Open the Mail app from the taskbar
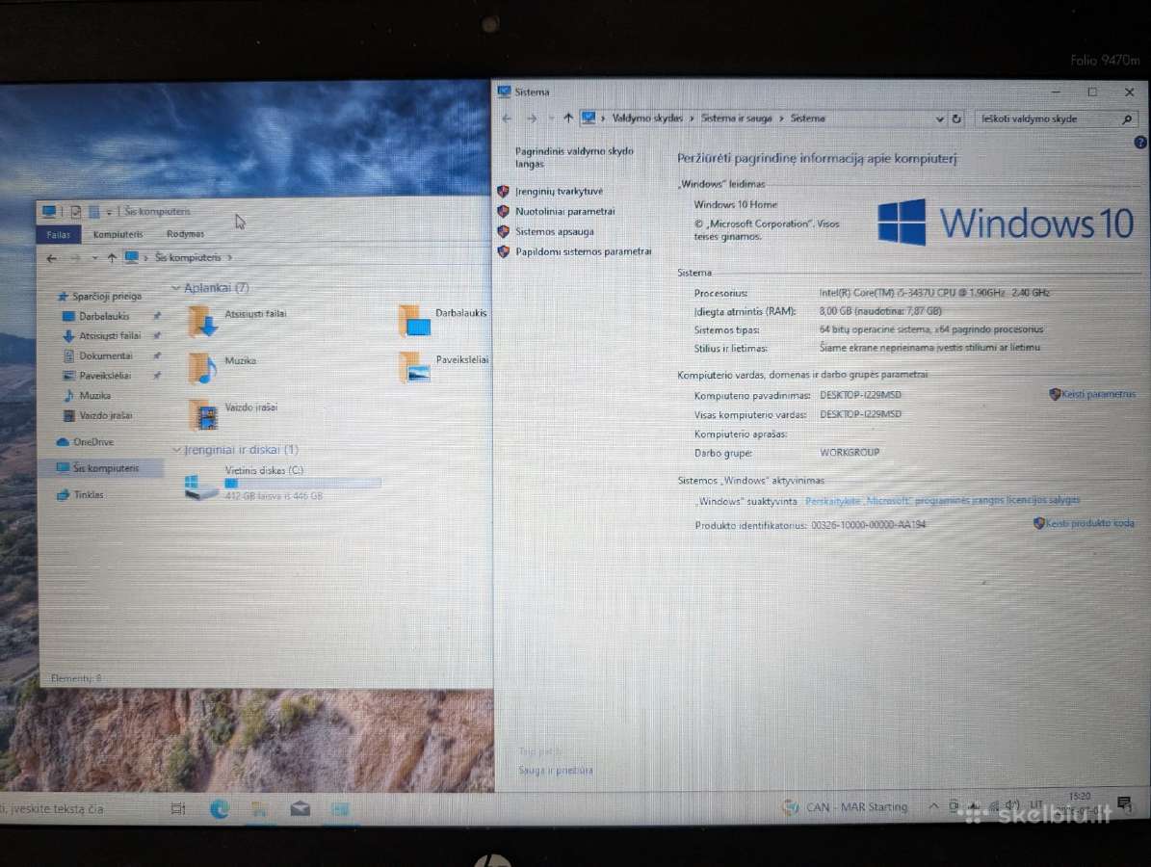The width and height of the screenshot is (1151, 867). (x=300, y=809)
